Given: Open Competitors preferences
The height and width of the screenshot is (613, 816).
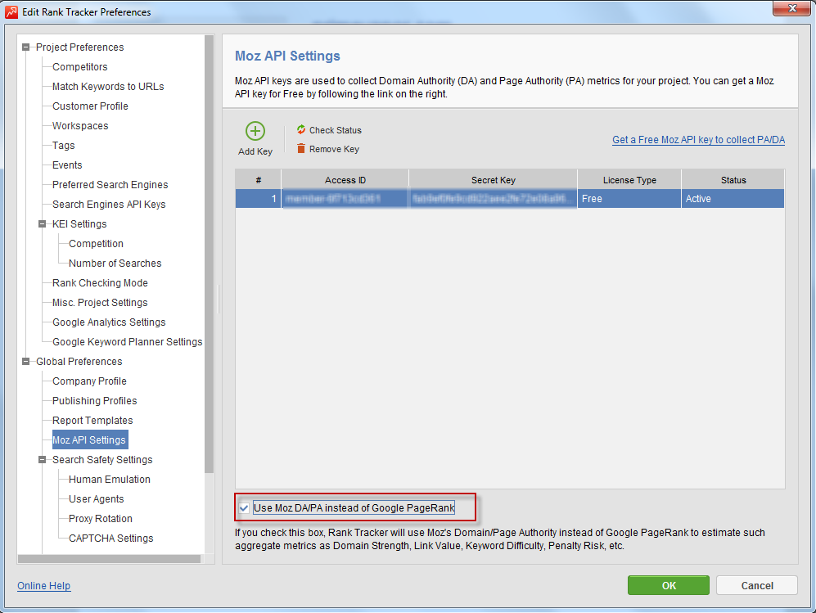Looking at the screenshot, I should 79,67.
